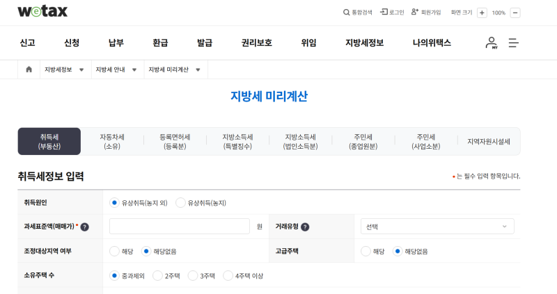Image resolution: width=557 pixels, height=294 pixels.
Task: Click the 과세표준액(매매가) amount input field
Action: [180, 227]
